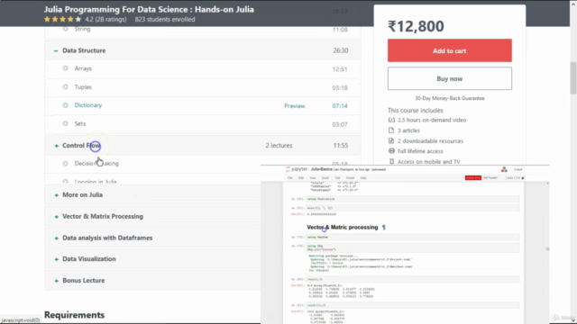Click the Vector & Matric processing heading in notebook
This screenshot has height=324, width=577.
343,228
